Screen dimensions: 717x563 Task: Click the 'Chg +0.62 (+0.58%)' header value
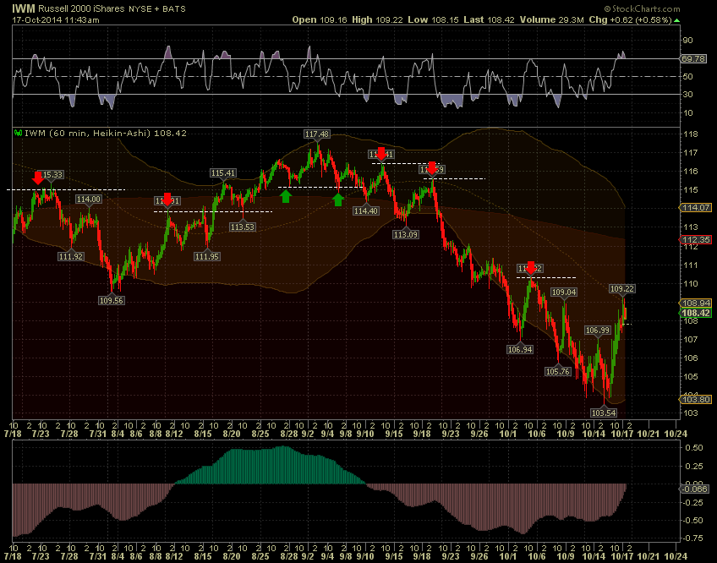[x=630, y=20]
